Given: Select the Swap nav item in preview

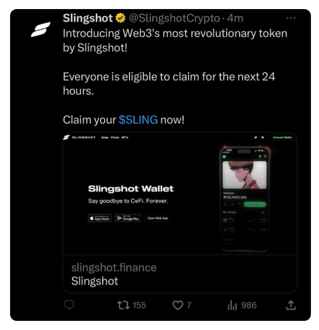Looking at the screenshot, I should tap(105, 138).
